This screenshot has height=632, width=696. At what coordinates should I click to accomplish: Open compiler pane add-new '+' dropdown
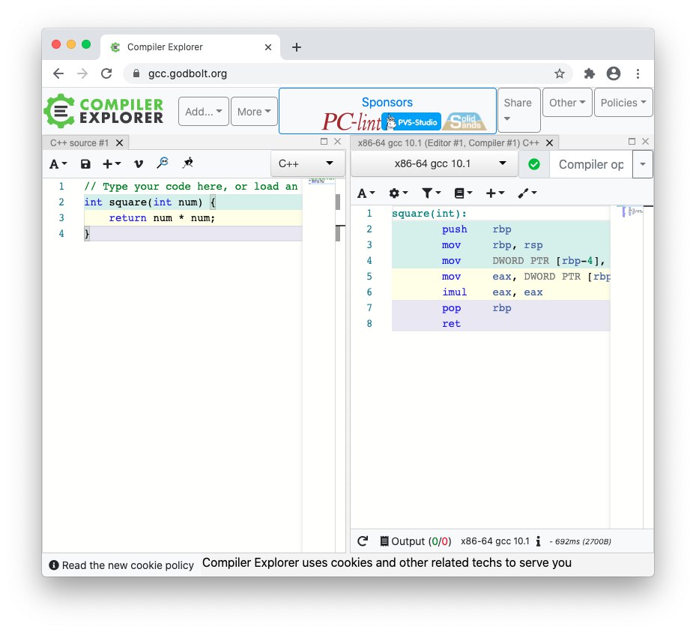495,193
